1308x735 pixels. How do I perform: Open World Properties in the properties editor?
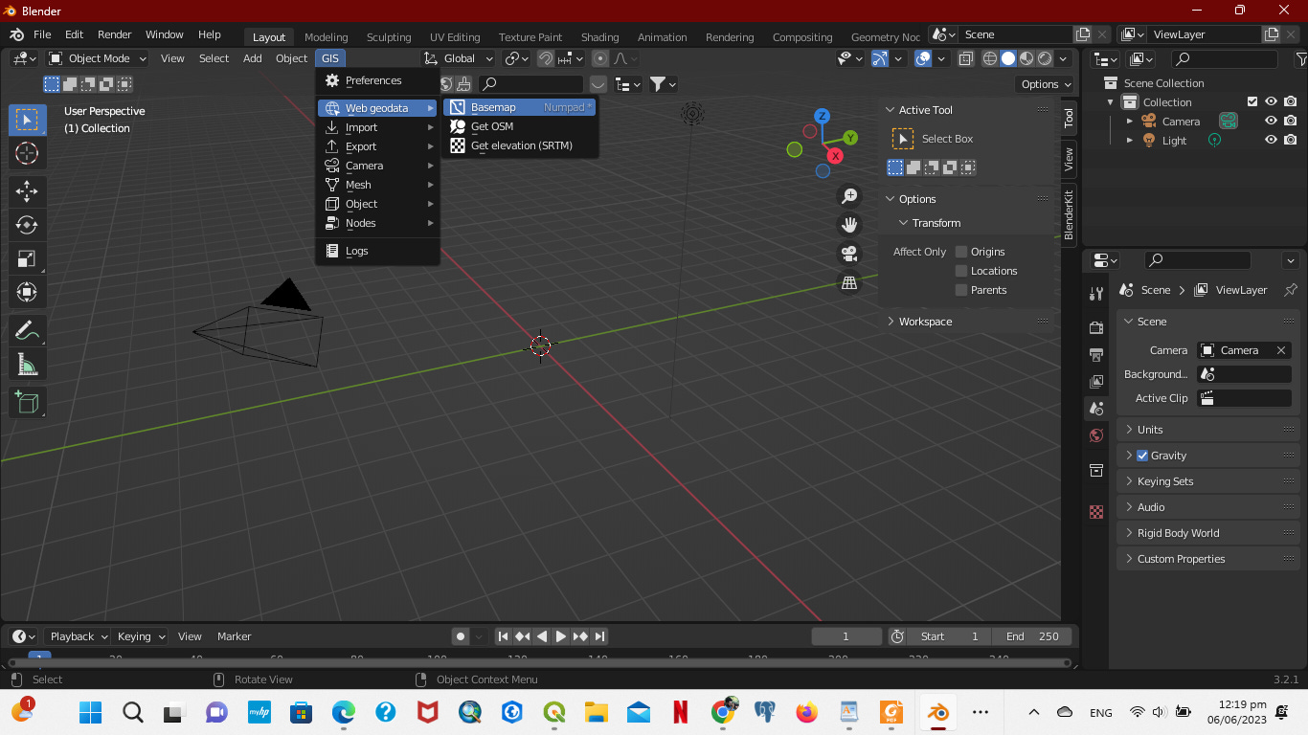pos(1095,435)
